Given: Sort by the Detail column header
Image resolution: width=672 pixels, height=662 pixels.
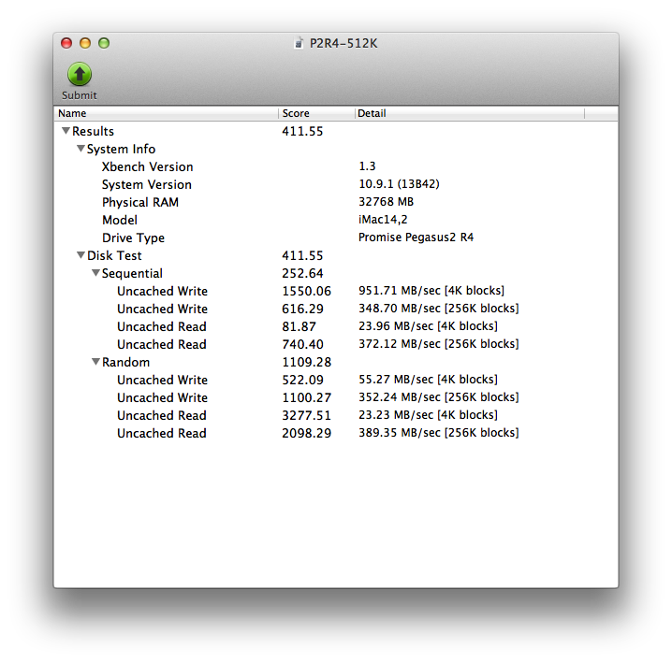Looking at the screenshot, I should pos(469,113).
